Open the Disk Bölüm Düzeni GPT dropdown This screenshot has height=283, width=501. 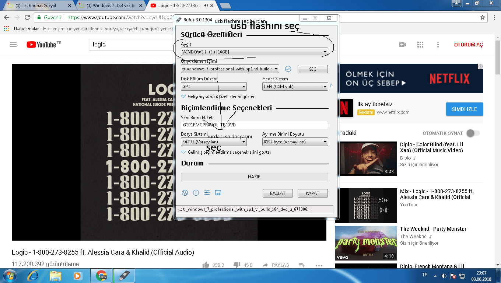tap(214, 87)
